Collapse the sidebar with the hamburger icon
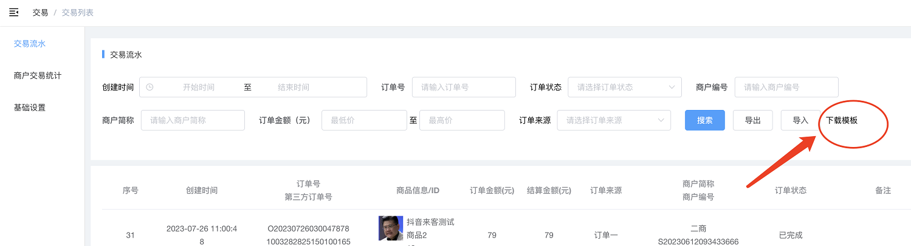 coord(13,12)
